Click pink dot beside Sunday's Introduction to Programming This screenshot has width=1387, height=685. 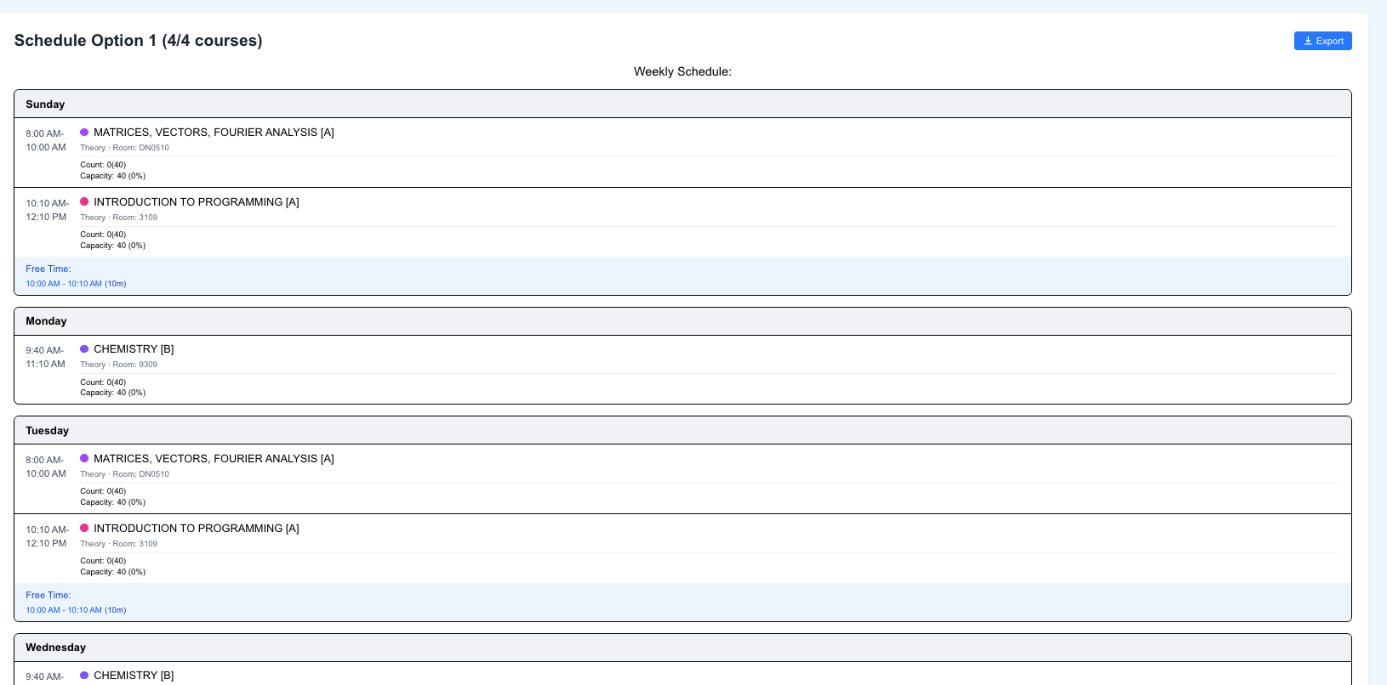click(84, 202)
